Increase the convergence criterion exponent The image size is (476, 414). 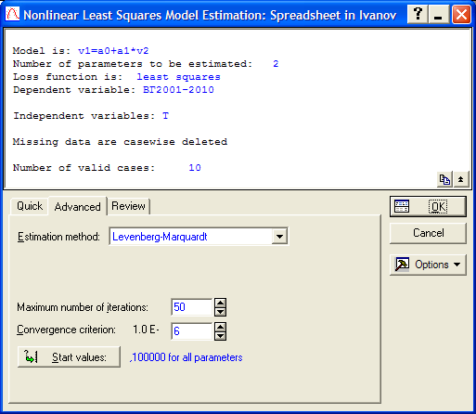click(x=220, y=327)
